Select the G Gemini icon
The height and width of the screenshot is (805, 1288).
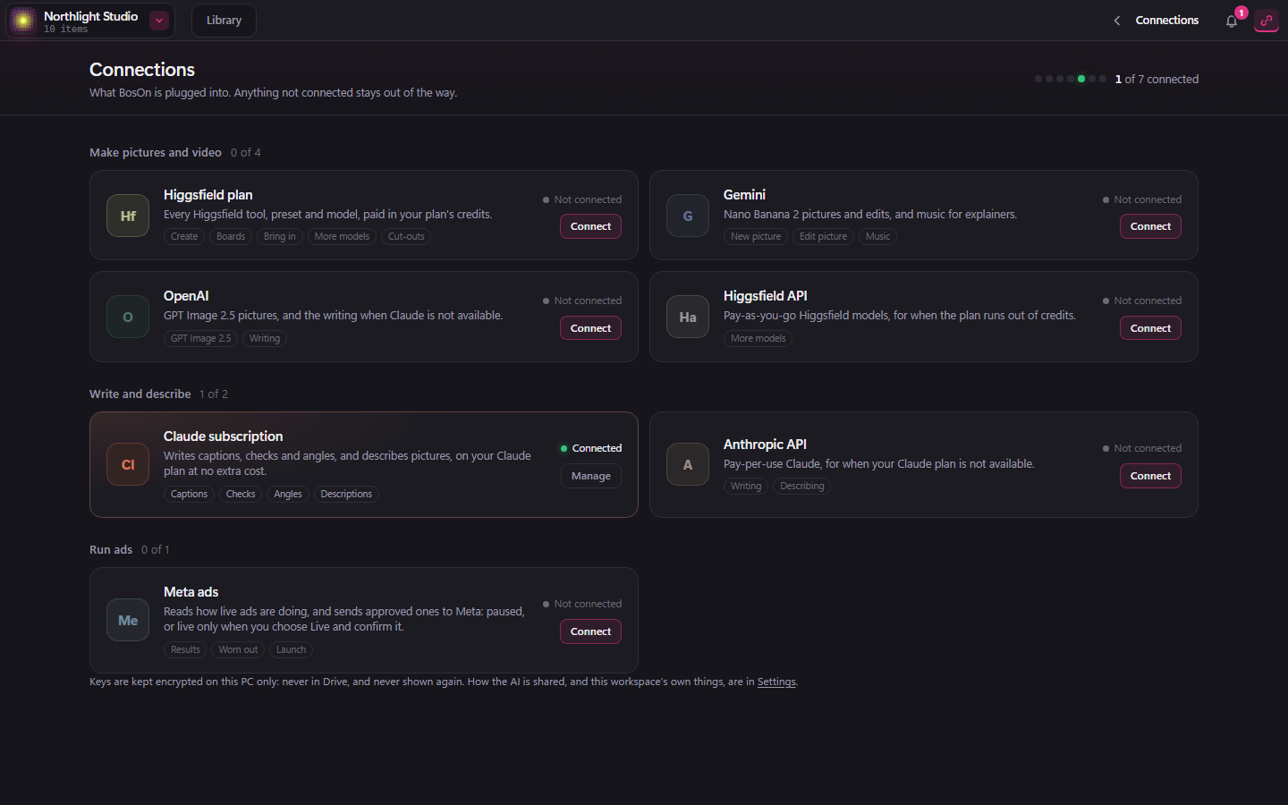pos(688,216)
